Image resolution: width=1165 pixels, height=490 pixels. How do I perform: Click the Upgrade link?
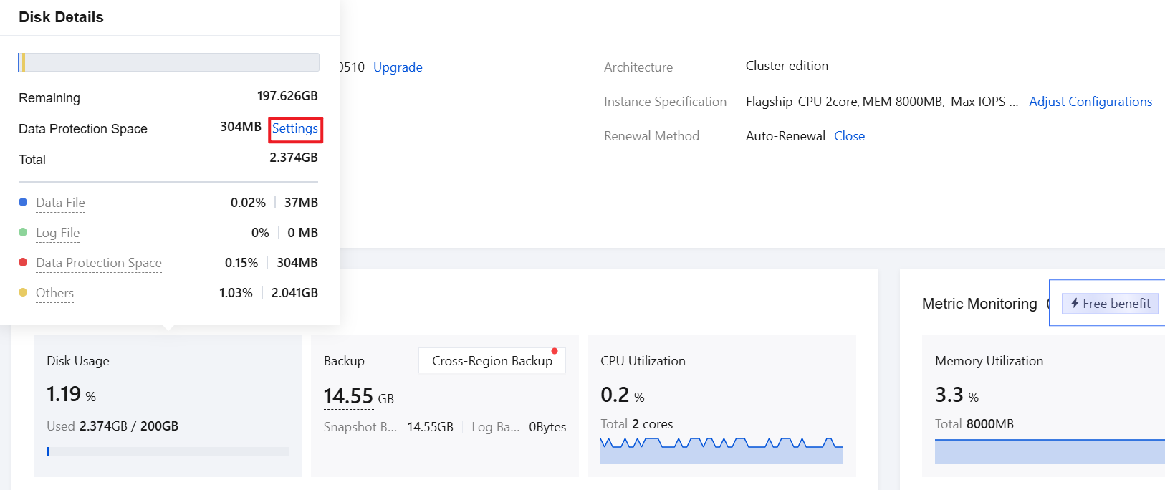tap(398, 67)
